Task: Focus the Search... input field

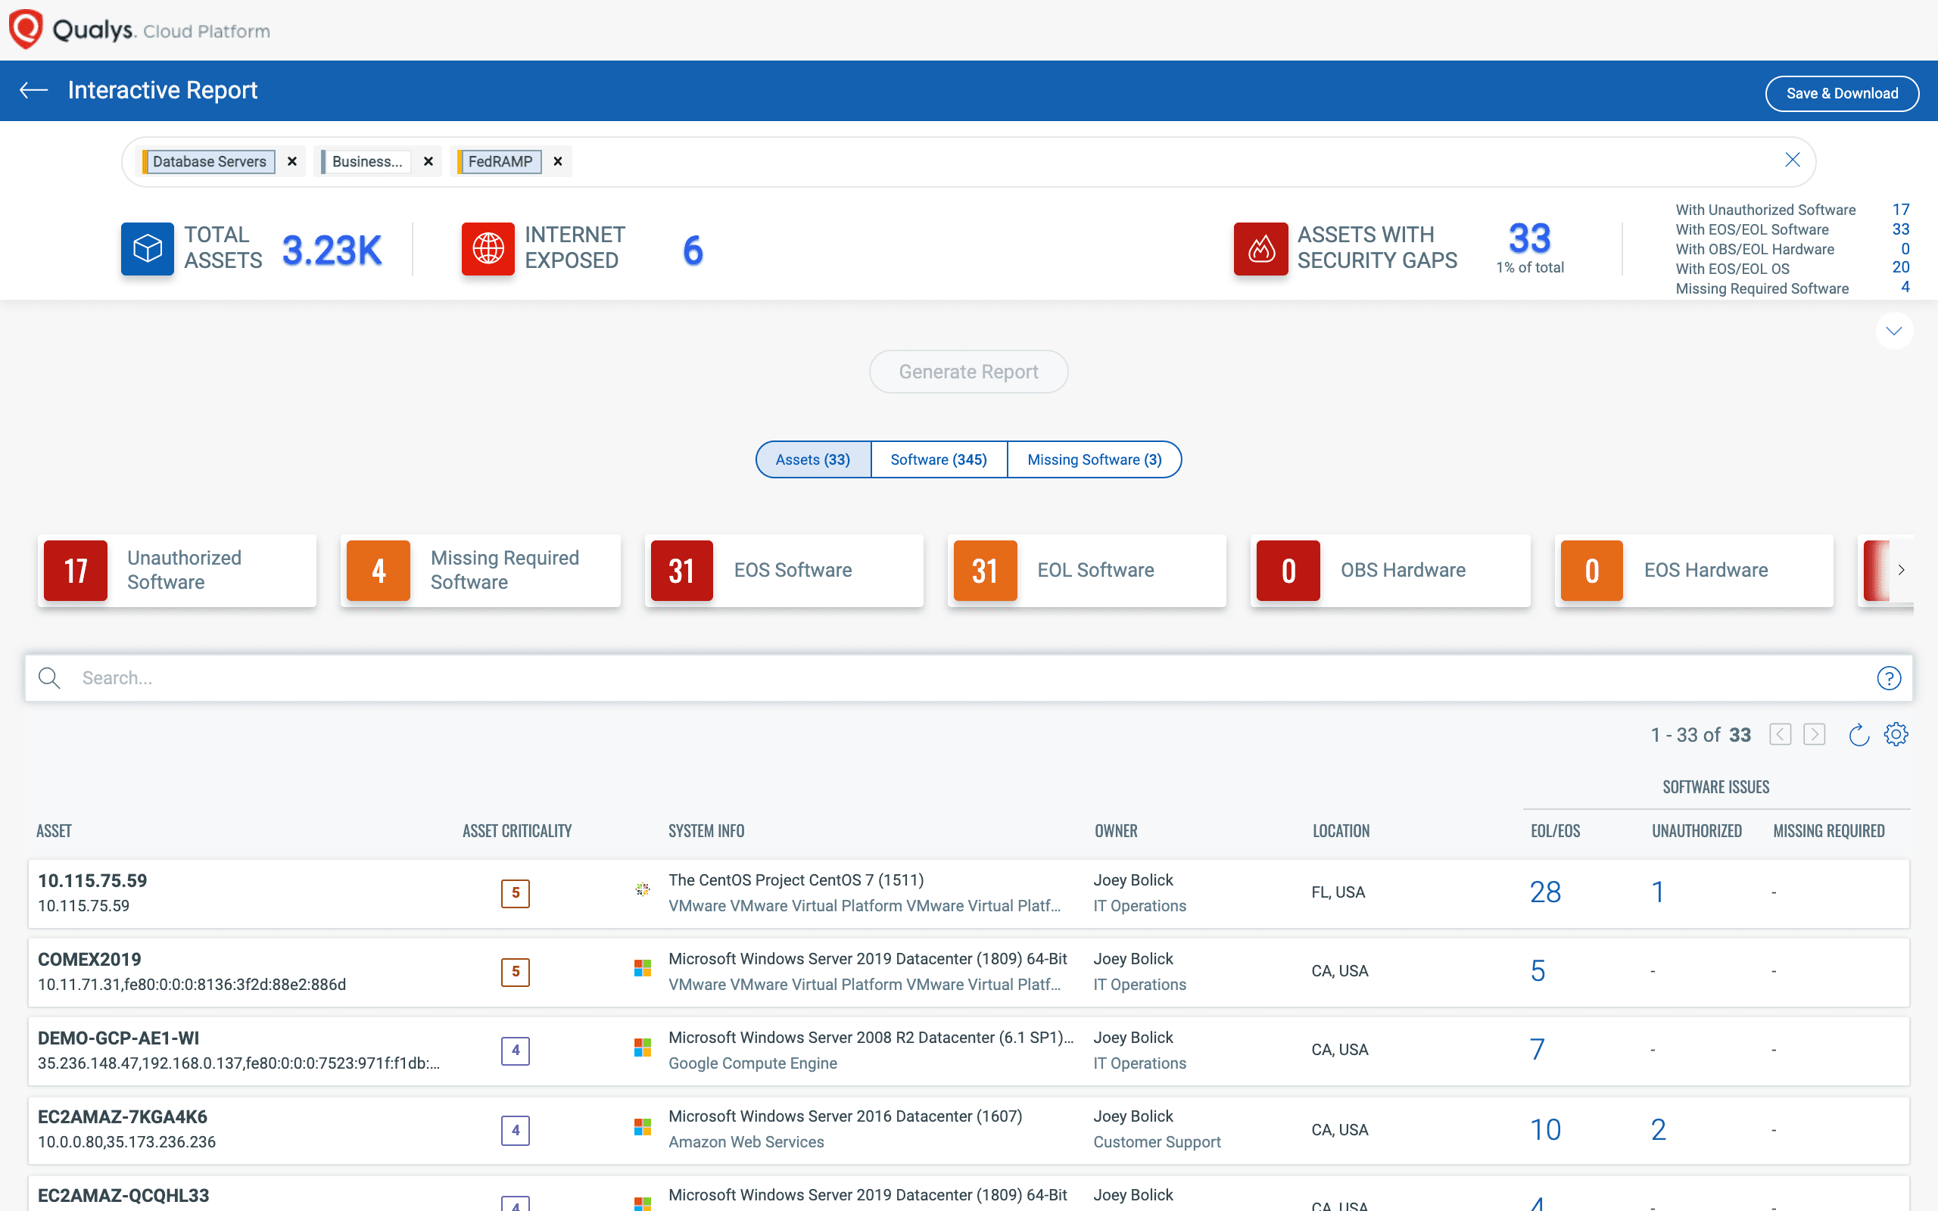Action: pyautogui.click(x=968, y=678)
